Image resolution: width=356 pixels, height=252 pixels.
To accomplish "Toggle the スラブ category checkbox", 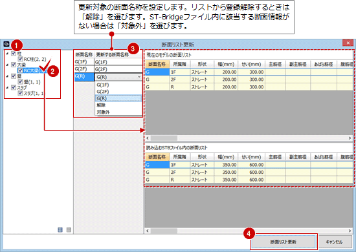I will point(14,87).
